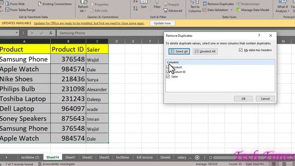This screenshot has width=295, height=166.
Task: Click Edit Links
Action: coord(99,11)
